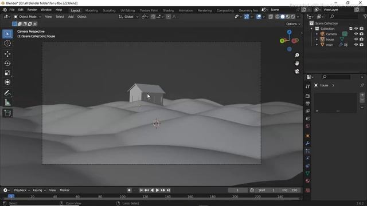367x206 pixels.
Task: Pin the house properties context
Action: pos(362,85)
